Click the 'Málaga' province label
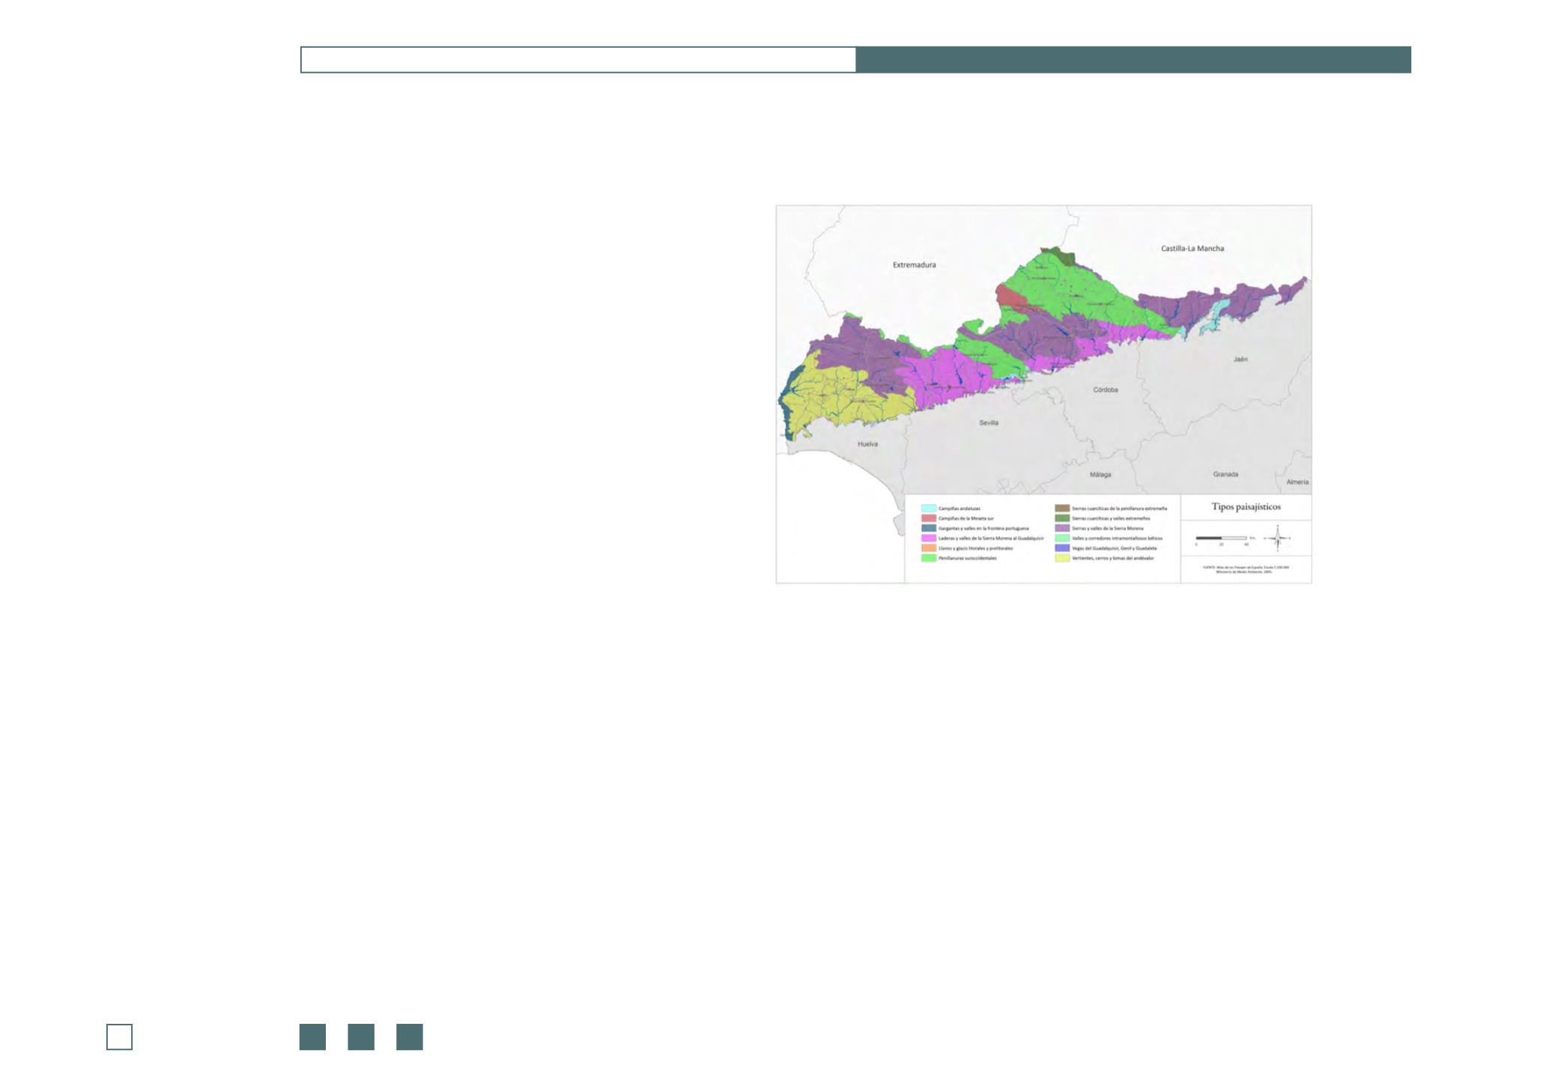The image size is (1543, 1089). (1100, 475)
